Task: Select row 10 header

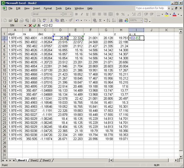Action: [4, 70]
